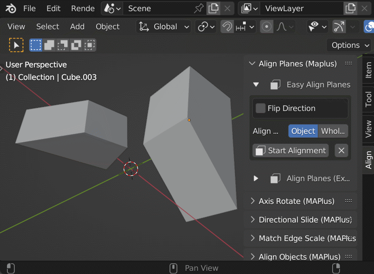Open the view layer browse dropdown
The width and height of the screenshot is (374, 274).
coord(249,8)
